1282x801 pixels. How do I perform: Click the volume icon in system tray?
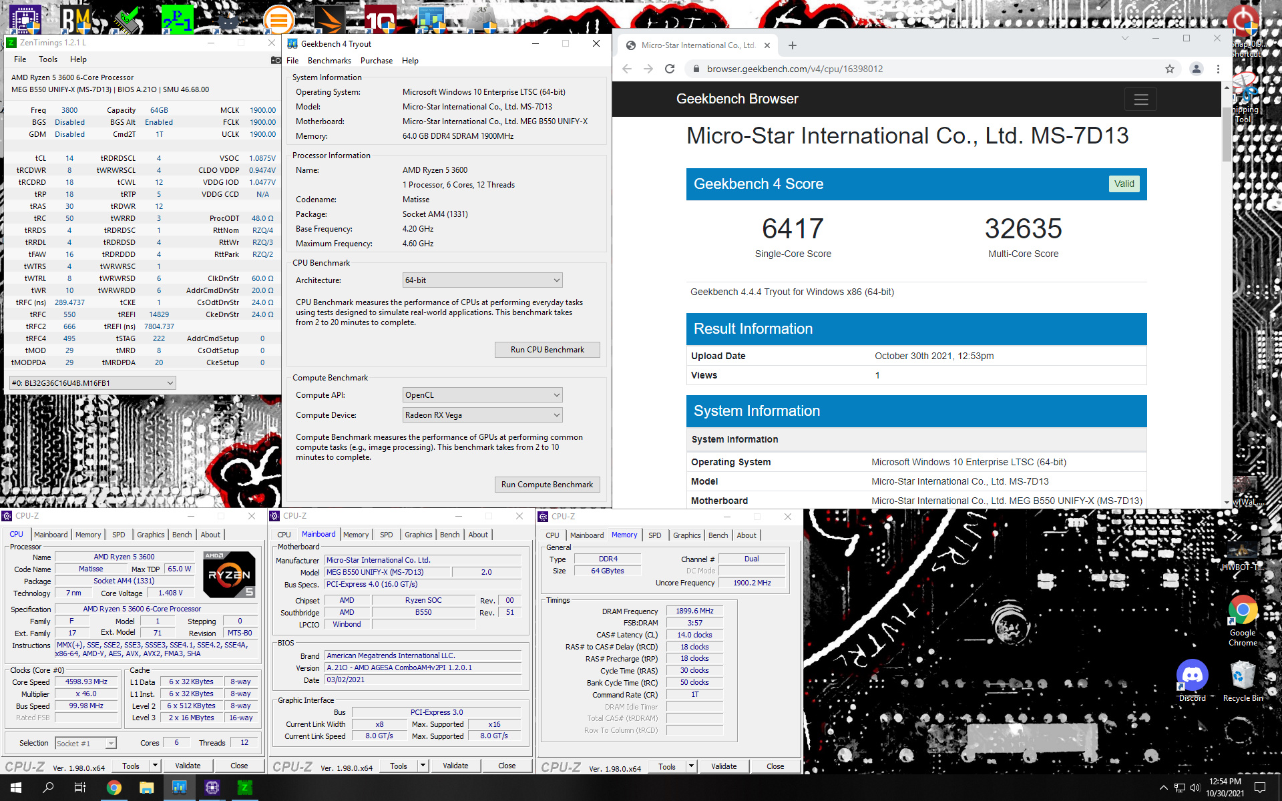tap(1195, 788)
